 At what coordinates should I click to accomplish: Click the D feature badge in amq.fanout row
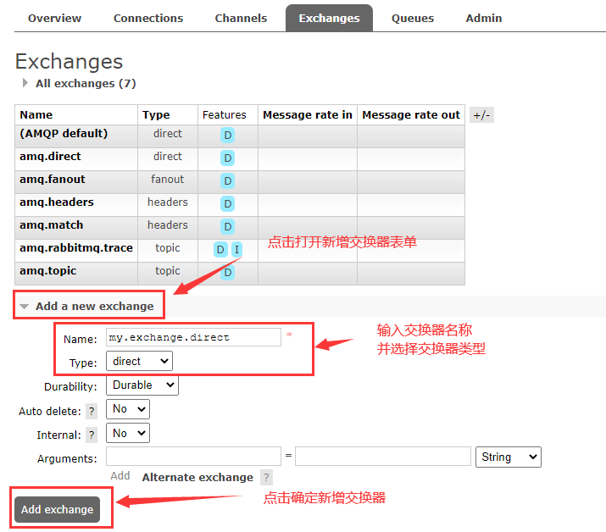point(228,180)
